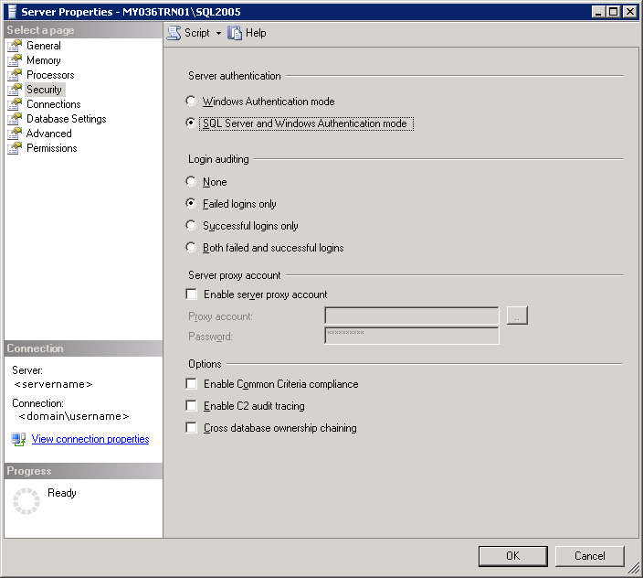
Task: Show the Database Settings page
Action: [67, 119]
